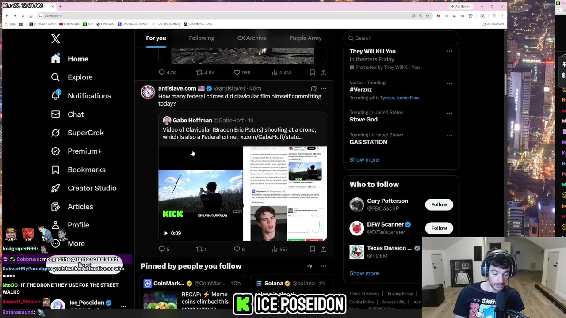The image size is (566, 318).
Task: Click reply icon with 4.7K count
Action: (x=162, y=72)
